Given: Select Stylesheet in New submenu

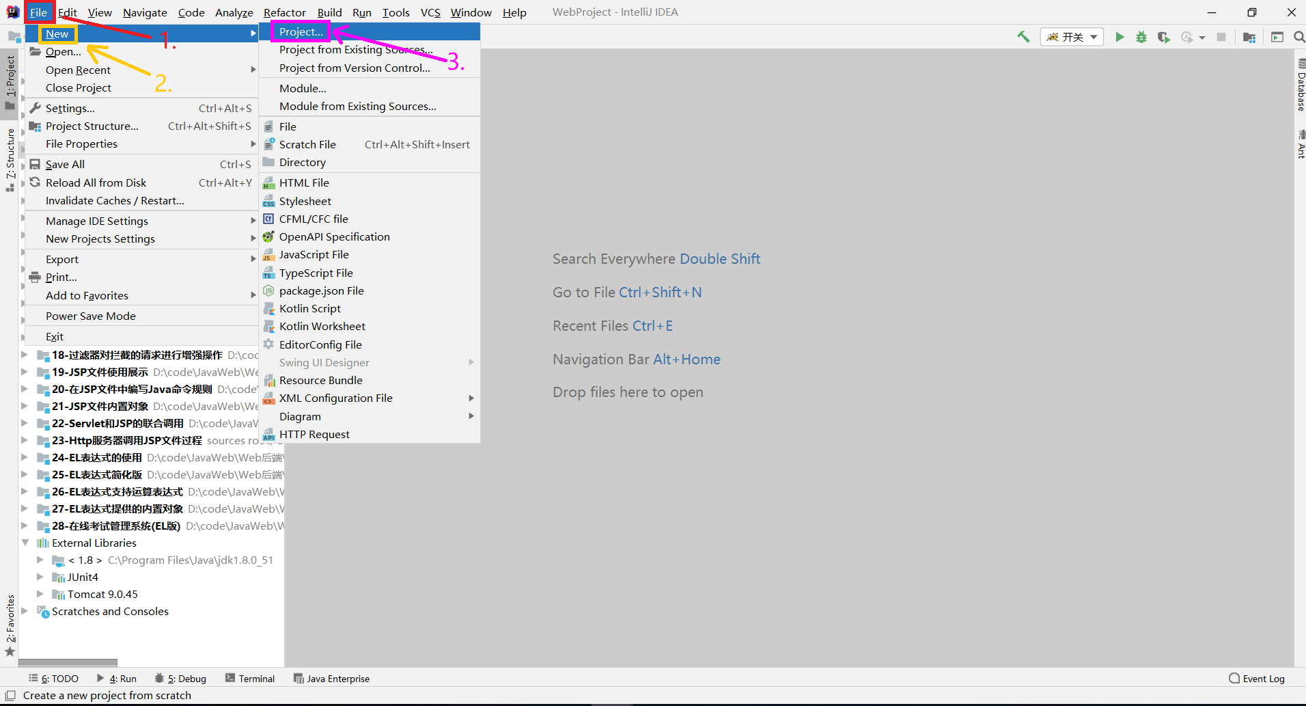Looking at the screenshot, I should [x=370, y=201].
